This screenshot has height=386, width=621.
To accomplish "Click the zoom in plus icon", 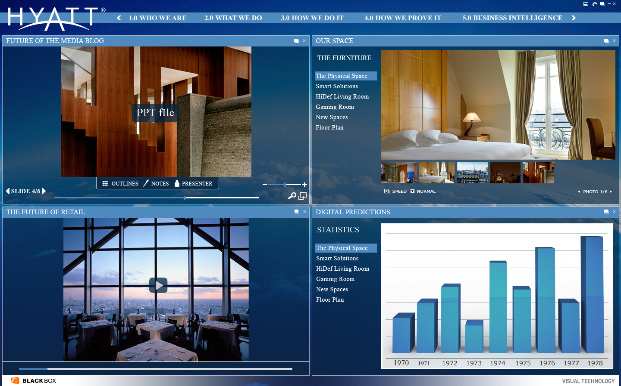I will click(x=304, y=185).
